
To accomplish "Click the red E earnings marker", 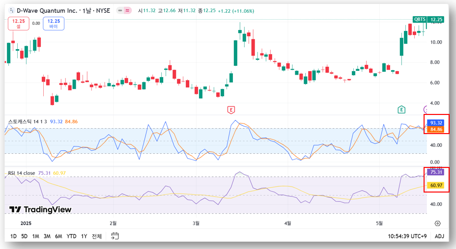I will tap(231, 110).
